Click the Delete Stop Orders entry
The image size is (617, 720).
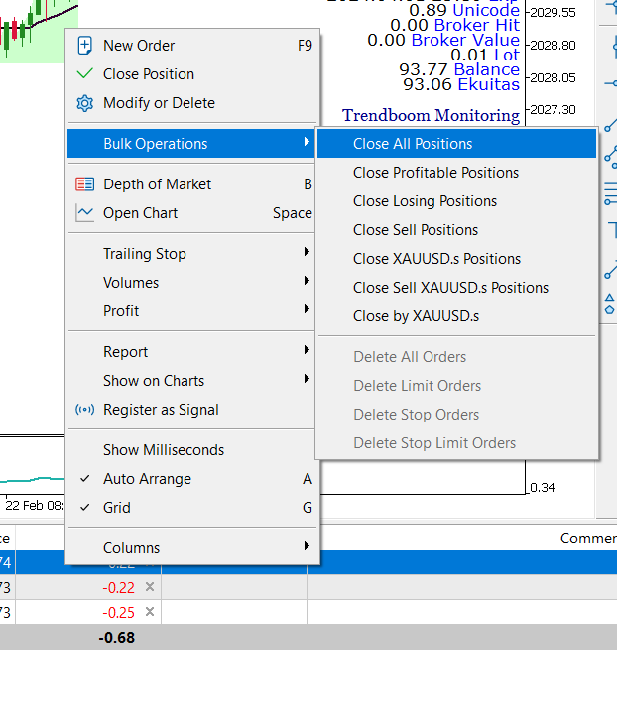(x=456, y=415)
